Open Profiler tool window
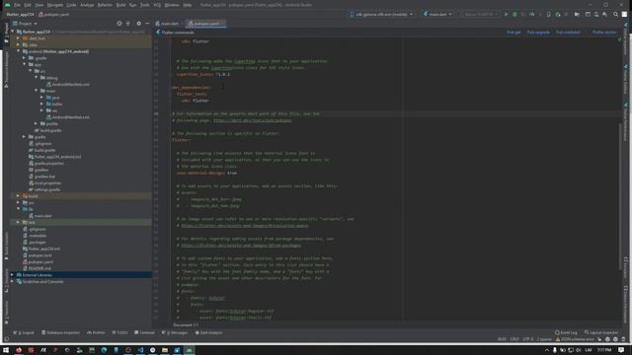 tap(96, 333)
